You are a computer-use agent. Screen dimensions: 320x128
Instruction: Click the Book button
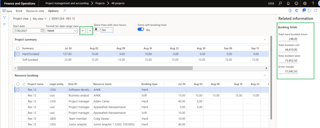click(x=19, y=11)
